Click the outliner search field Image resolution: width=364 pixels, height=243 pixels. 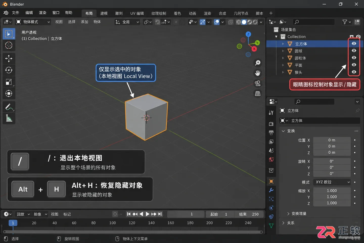pos(314,22)
